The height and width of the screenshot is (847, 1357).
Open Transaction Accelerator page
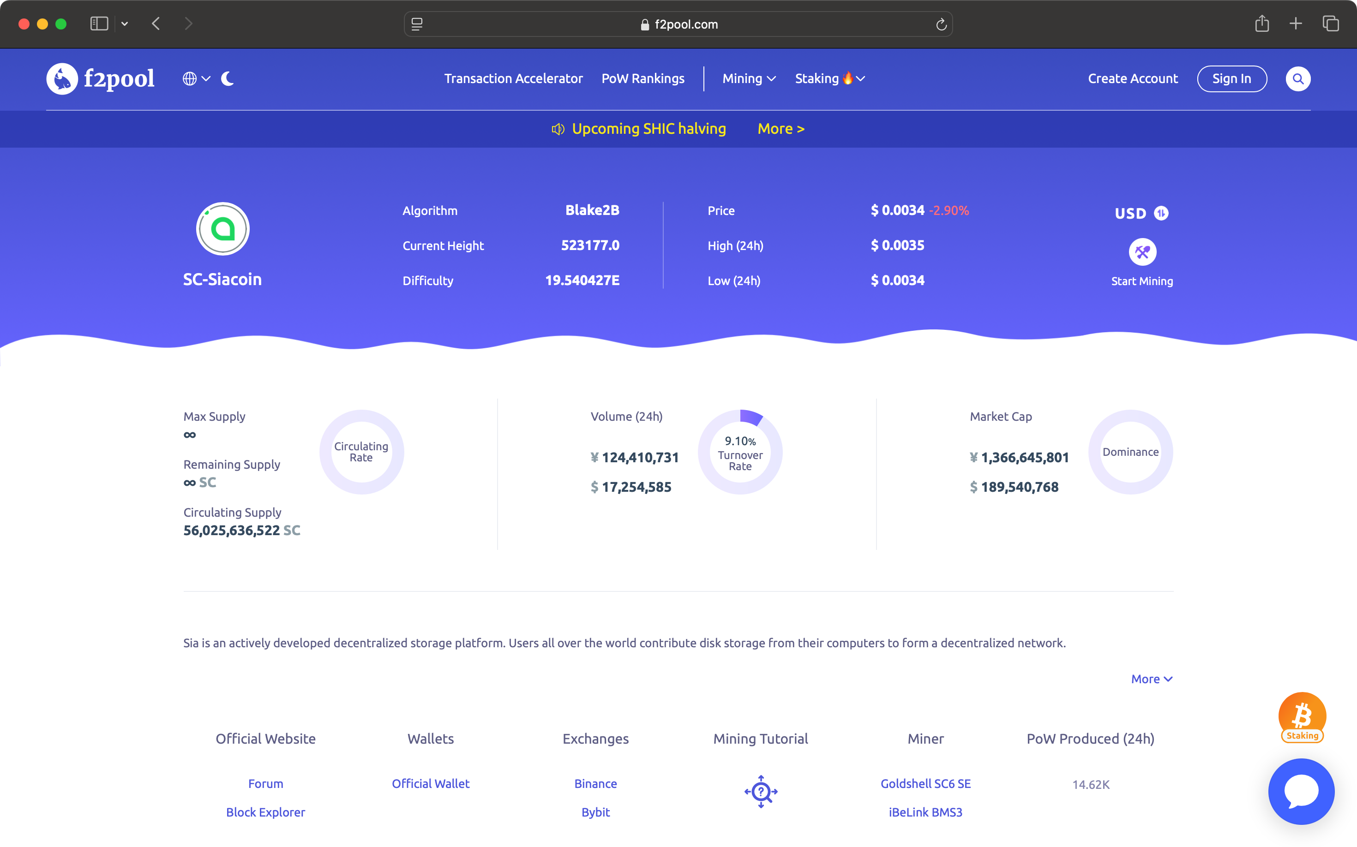tap(513, 78)
